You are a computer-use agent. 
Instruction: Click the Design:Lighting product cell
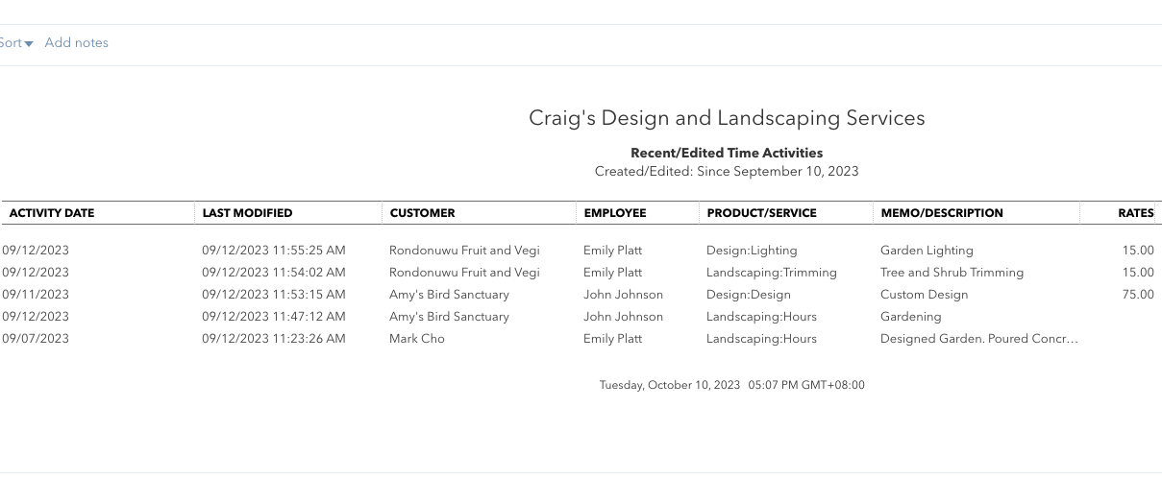(752, 251)
